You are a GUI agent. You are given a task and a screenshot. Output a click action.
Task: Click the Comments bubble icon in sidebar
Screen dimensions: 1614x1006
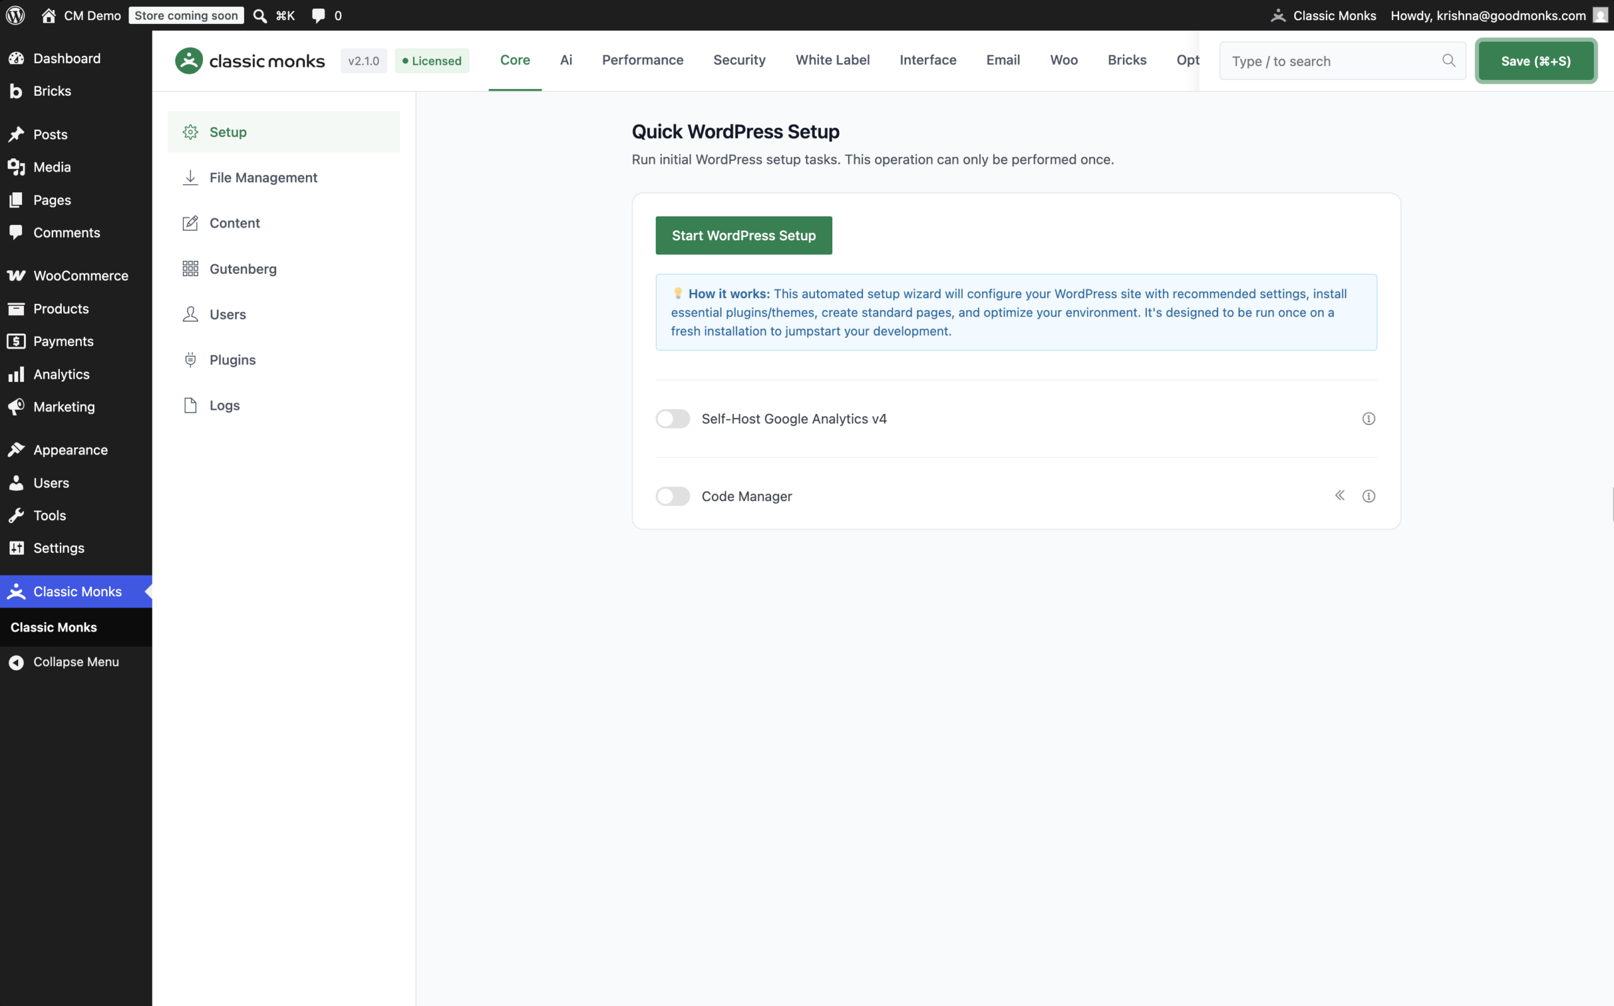[x=16, y=232]
